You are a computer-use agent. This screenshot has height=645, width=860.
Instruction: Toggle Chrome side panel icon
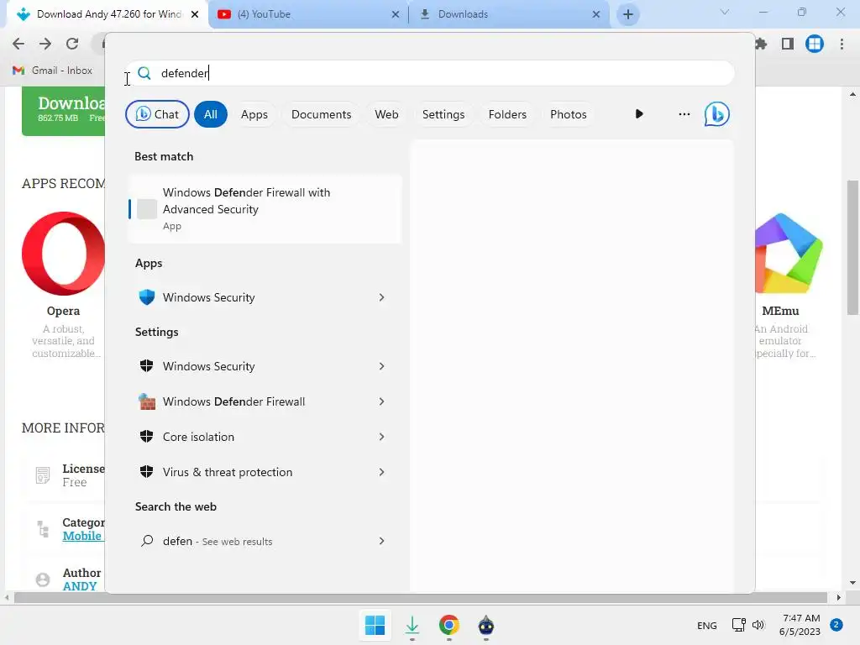[x=788, y=44]
